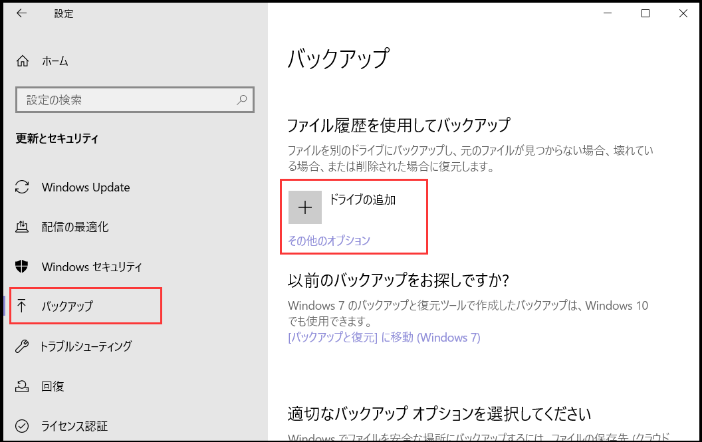Click the ライセンス認証 checkmark circle icon
Image resolution: width=702 pixels, height=442 pixels.
(22, 425)
